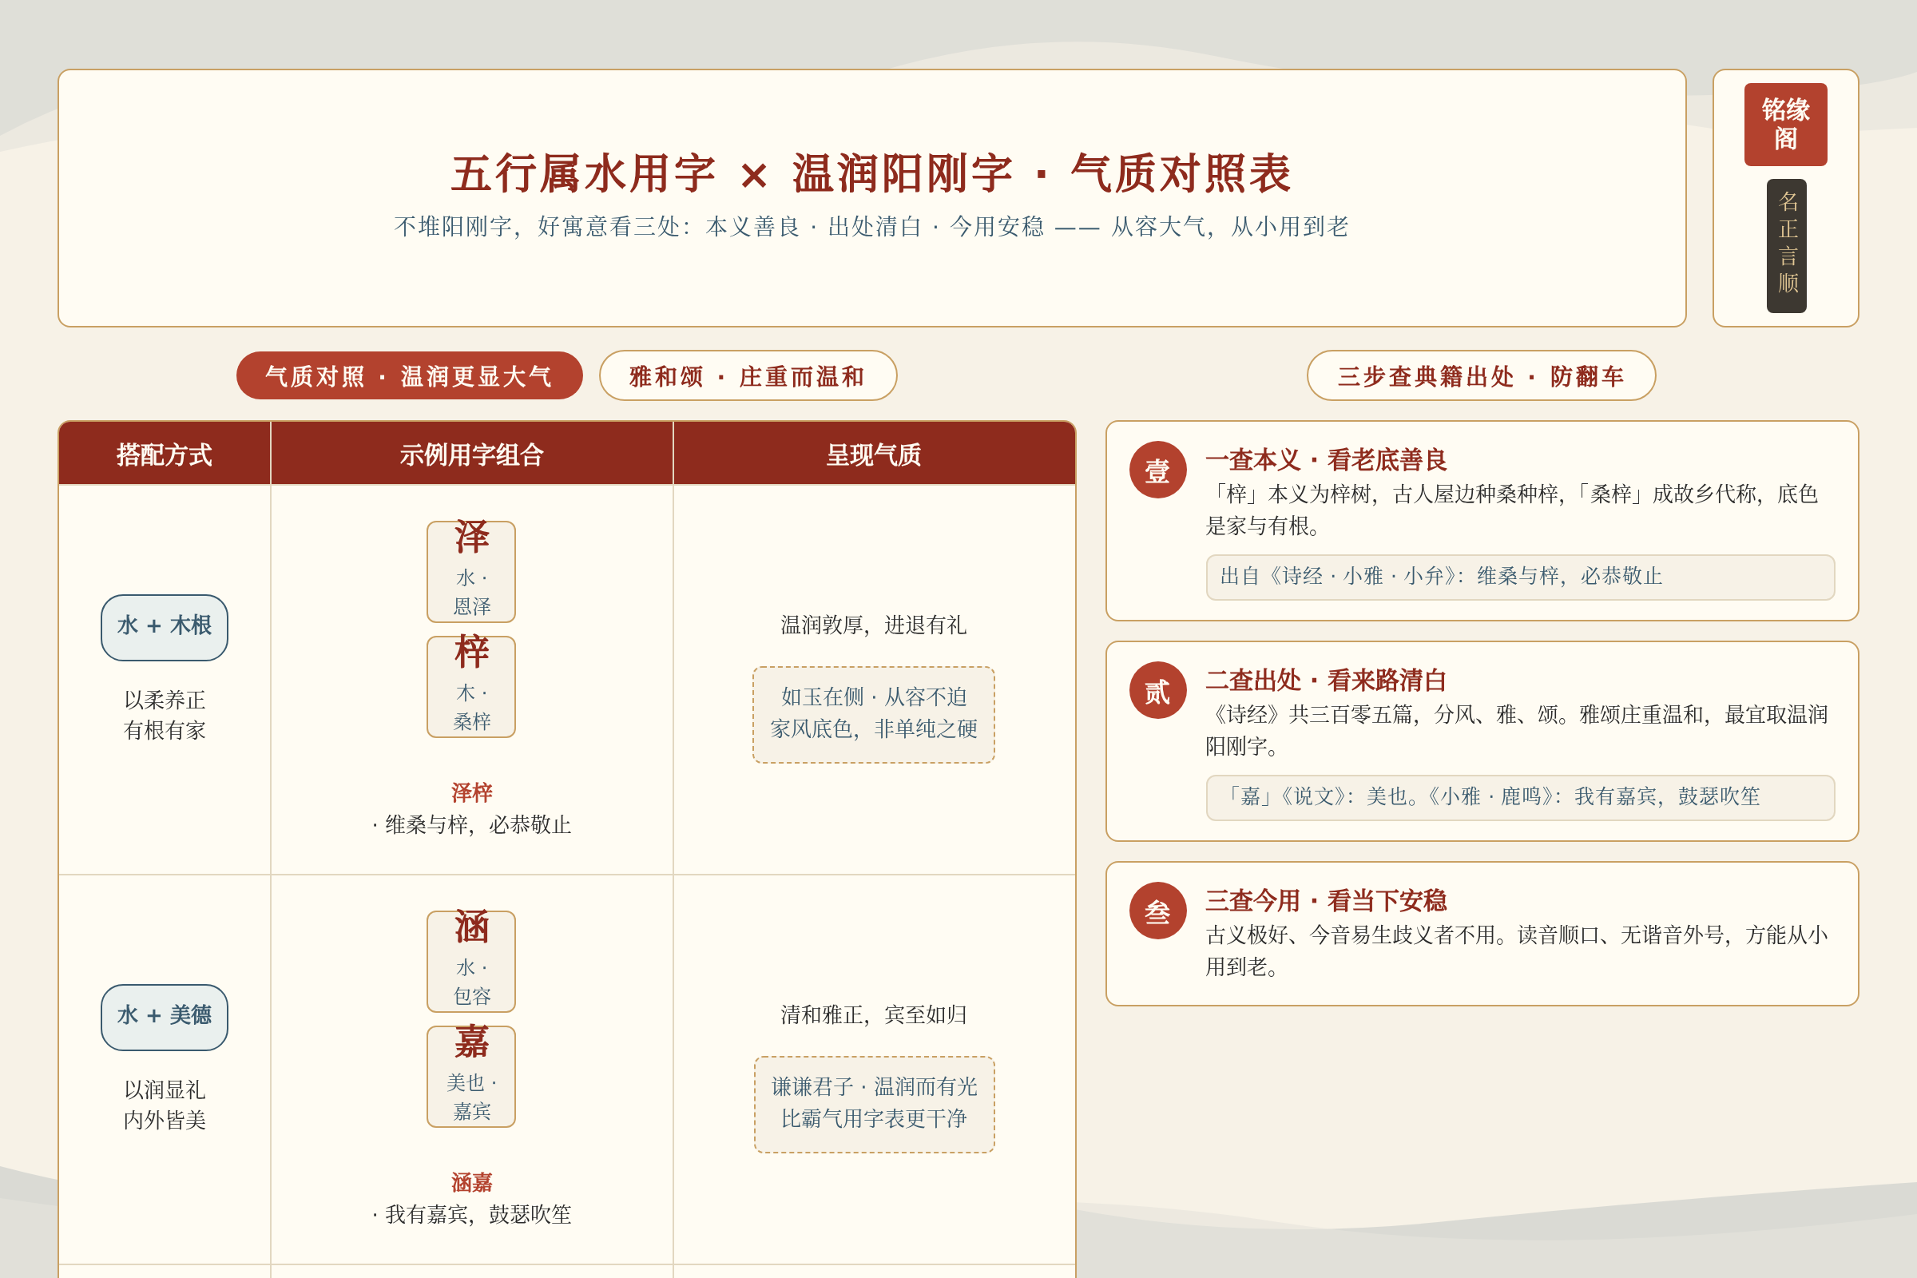The image size is (1917, 1278).
Task: Click the 铭缘阁 red seal logo
Action: 1785,125
